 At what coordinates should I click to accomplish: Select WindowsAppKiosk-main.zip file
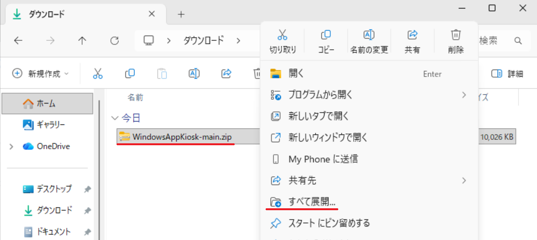(182, 136)
